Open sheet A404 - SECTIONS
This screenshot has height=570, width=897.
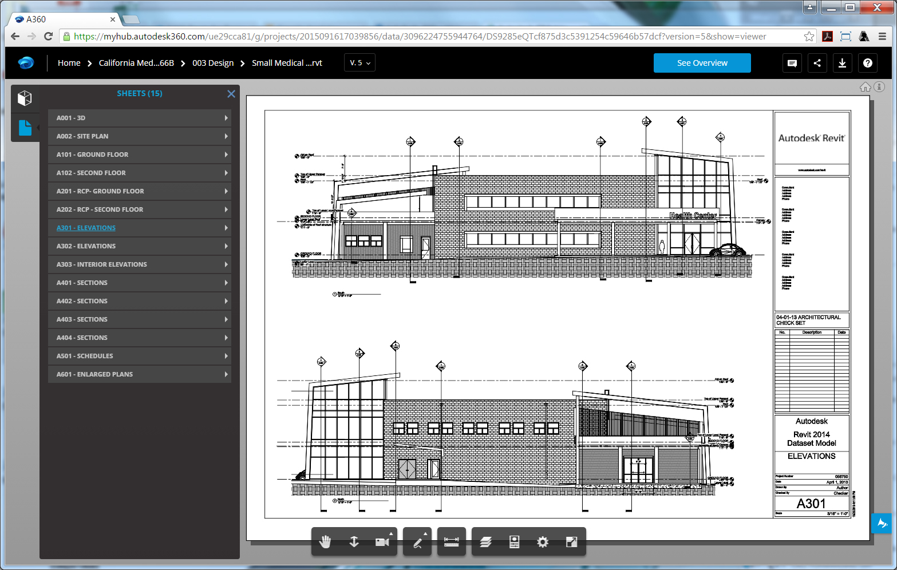140,338
